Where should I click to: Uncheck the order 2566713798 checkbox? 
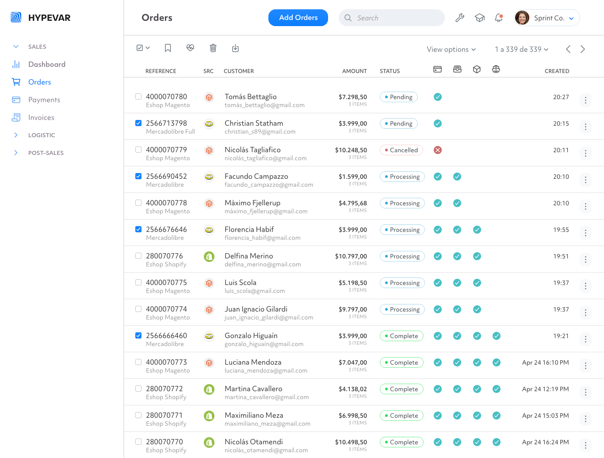[138, 123]
